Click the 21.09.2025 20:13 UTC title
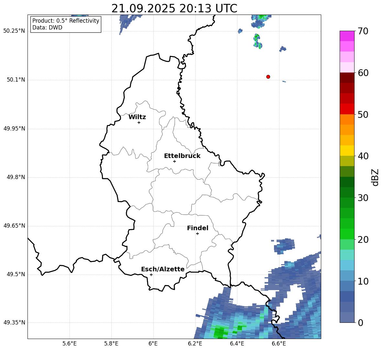 (x=174, y=8)
